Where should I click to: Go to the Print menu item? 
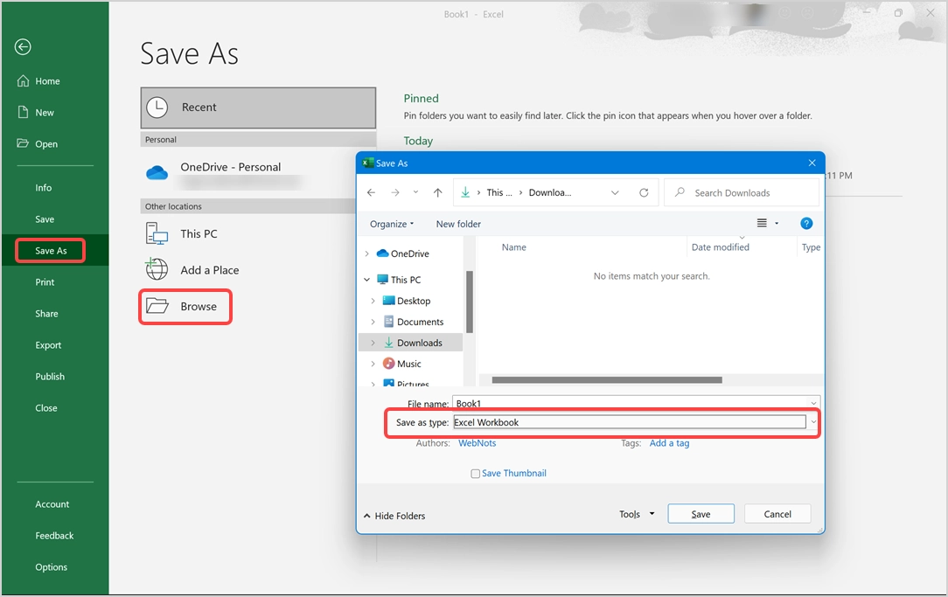click(x=45, y=282)
